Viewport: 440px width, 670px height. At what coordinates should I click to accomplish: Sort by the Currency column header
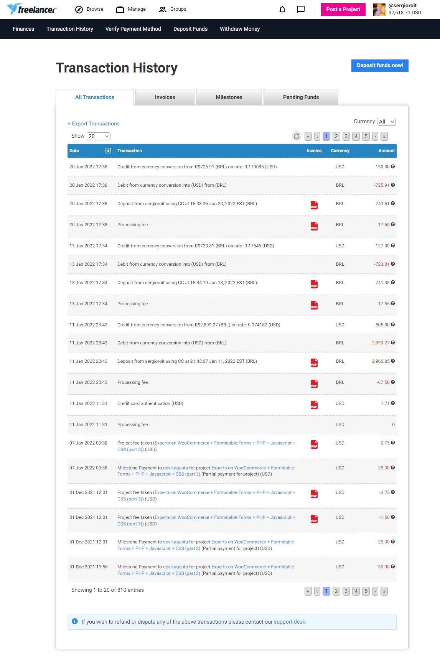(340, 151)
